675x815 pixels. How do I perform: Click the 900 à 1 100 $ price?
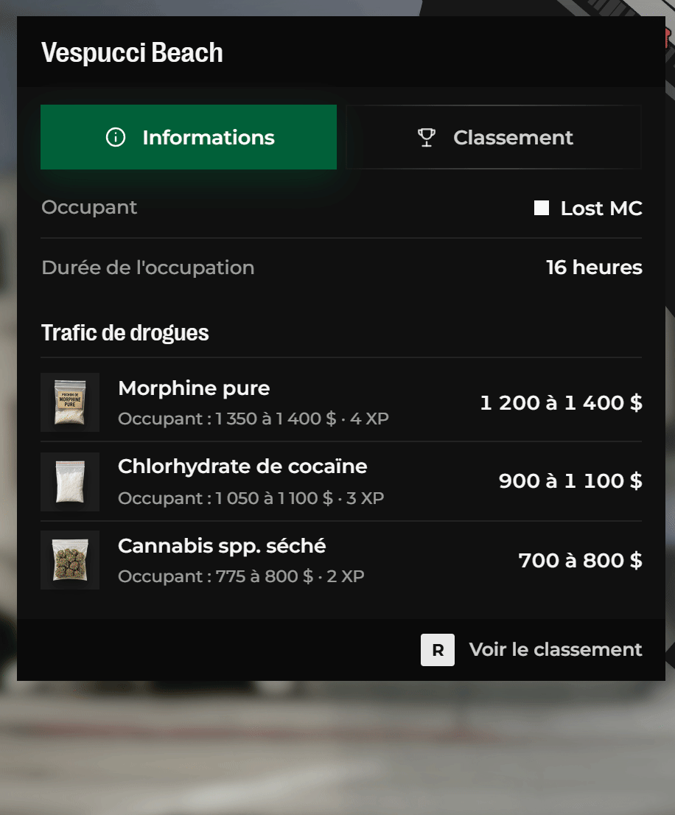coord(570,480)
